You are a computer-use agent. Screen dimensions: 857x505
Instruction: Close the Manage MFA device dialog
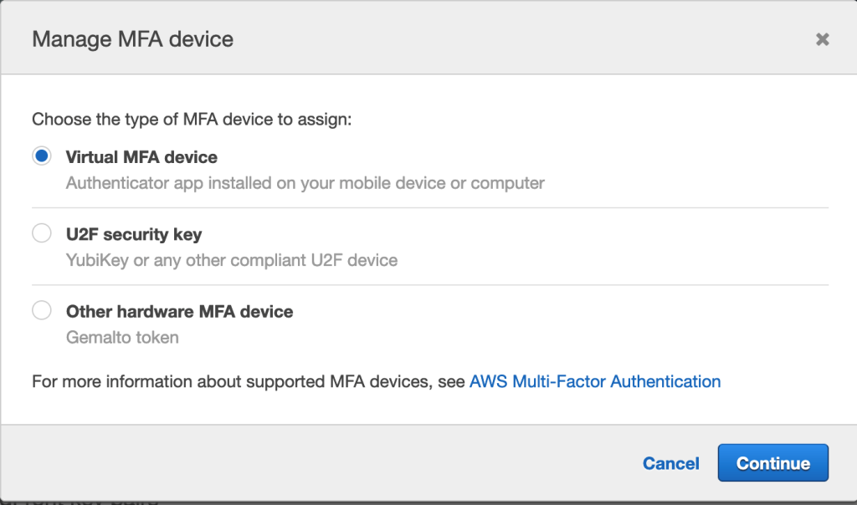(x=822, y=38)
